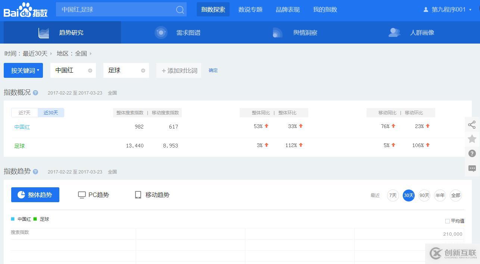480x264 pixels.
Task: Switch to the 近7天 view
Action: [x=25, y=112]
